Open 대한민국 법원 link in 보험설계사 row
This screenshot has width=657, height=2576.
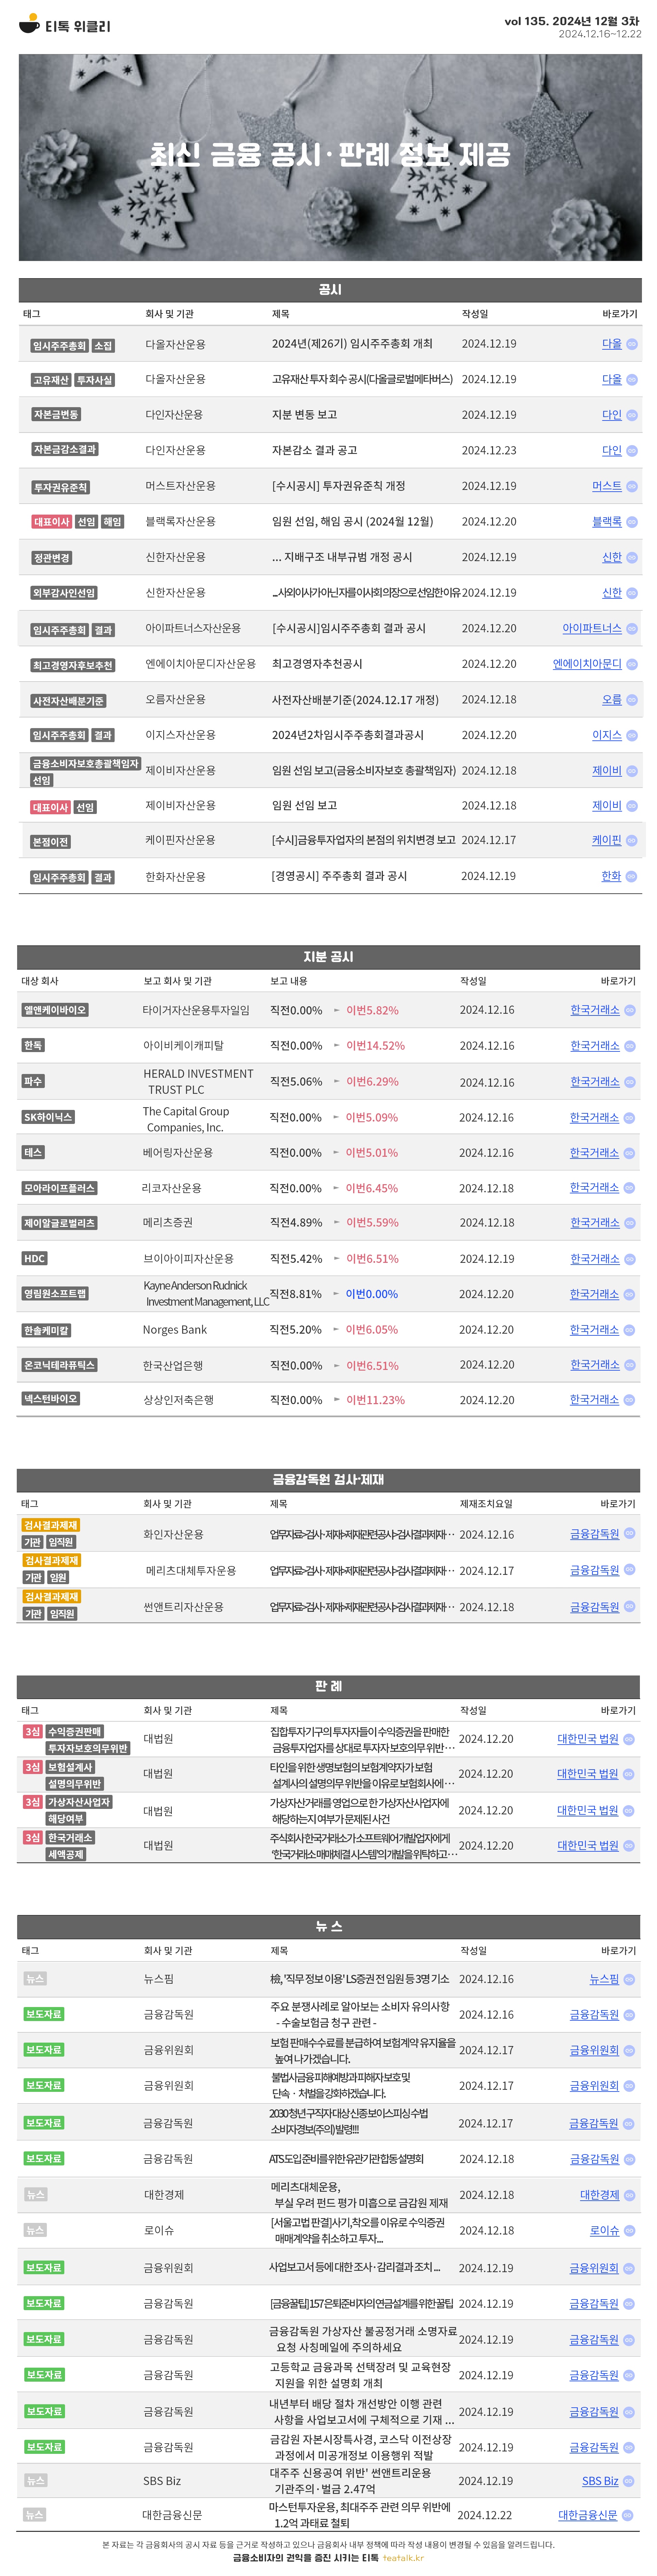pyautogui.click(x=588, y=1774)
